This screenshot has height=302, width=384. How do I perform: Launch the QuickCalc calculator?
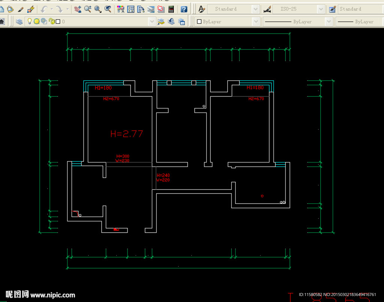click(x=171, y=9)
